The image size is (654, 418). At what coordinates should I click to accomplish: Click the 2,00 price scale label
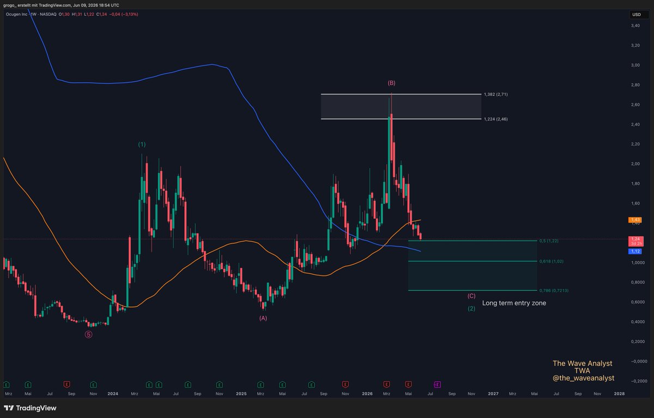(x=635, y=164)
